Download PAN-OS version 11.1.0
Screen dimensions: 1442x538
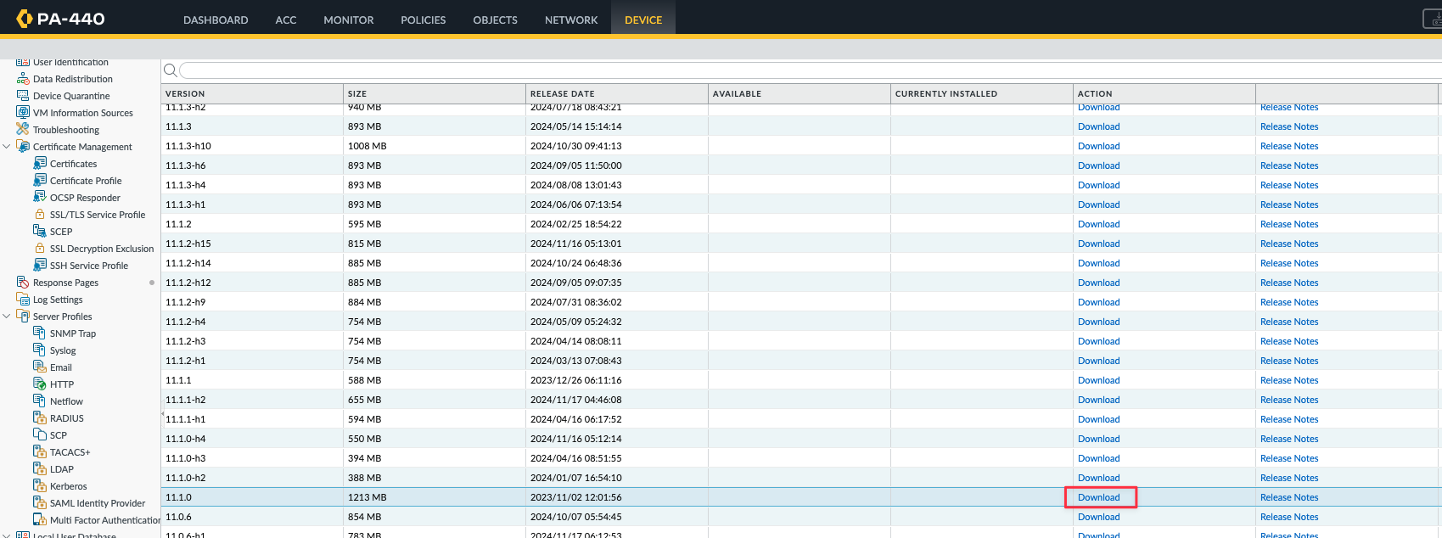point(1099,497)
